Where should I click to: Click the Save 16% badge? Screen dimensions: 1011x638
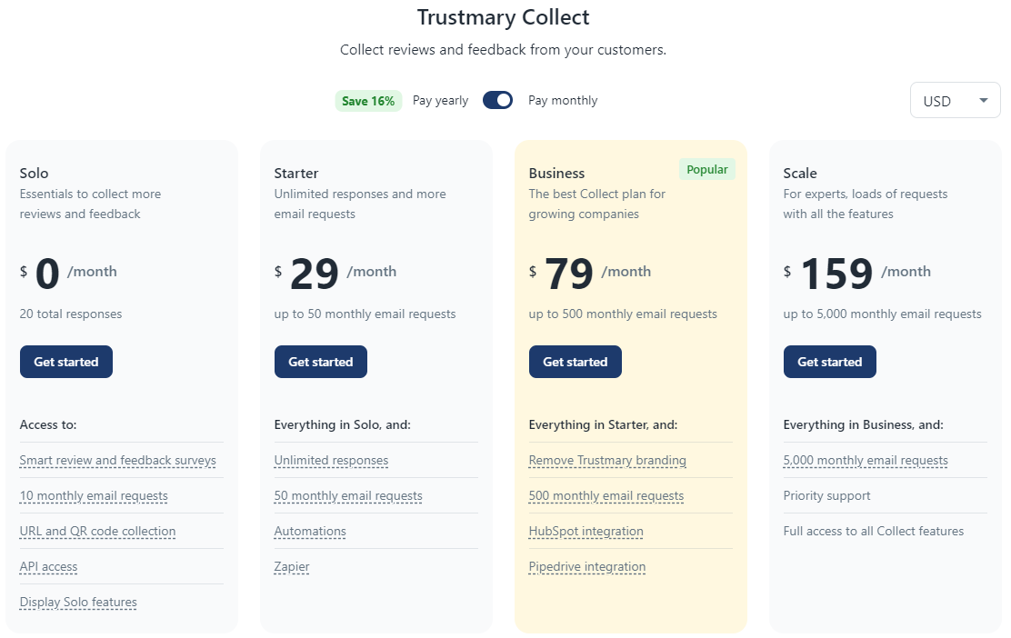(x=368, y=101)
